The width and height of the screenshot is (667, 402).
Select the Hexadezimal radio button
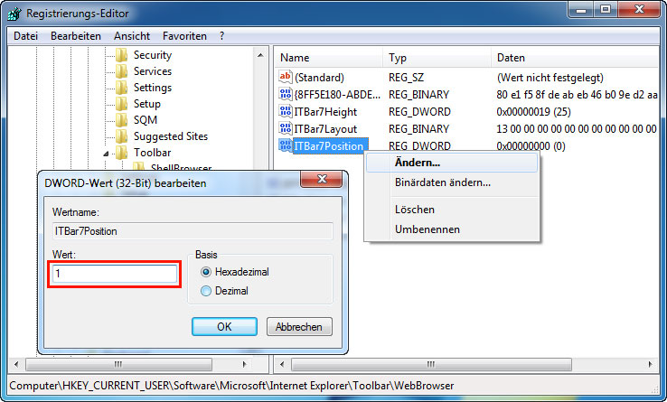[x=206, y=272]
